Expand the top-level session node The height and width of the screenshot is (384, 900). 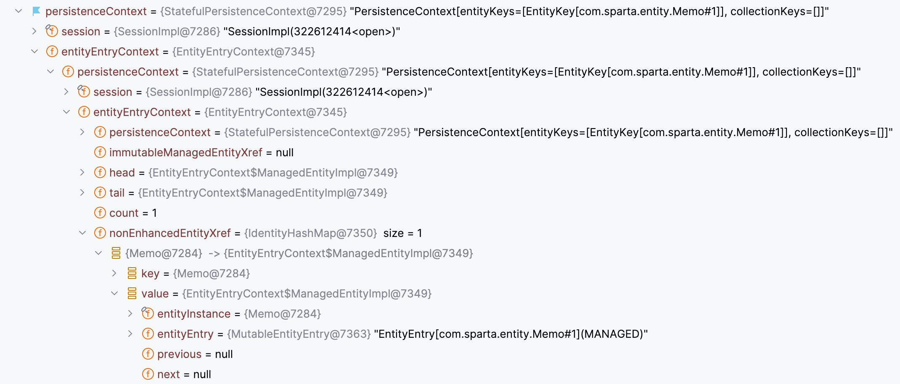tap(34, 31)
